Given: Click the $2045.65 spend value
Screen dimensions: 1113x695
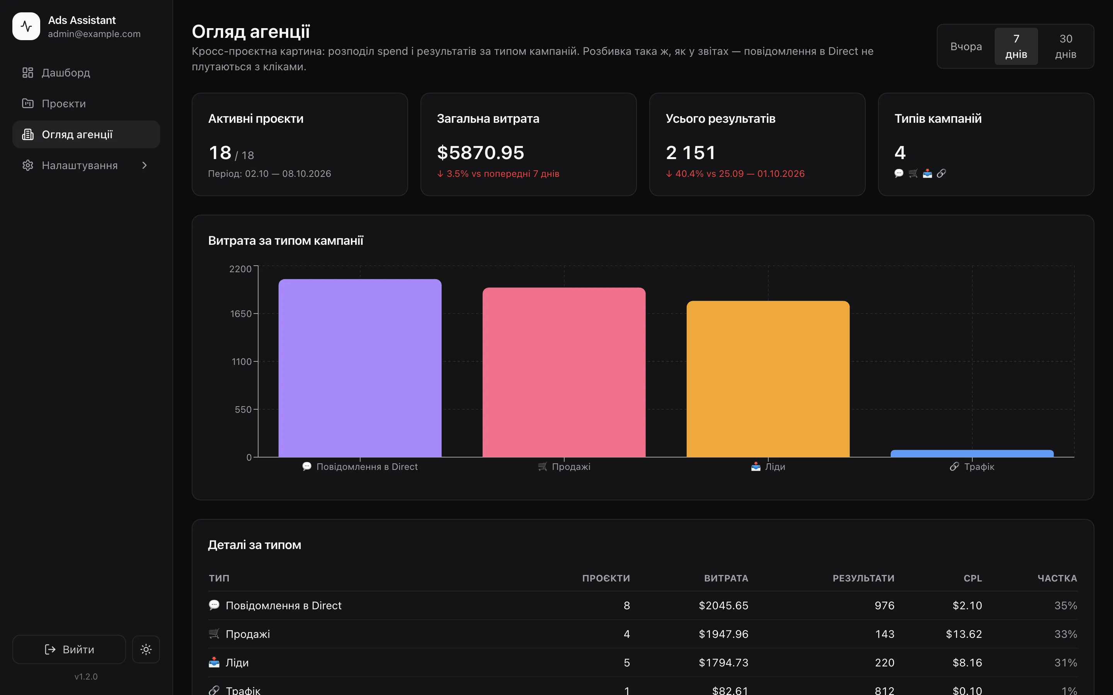Looking at the screenshot, I should 723,605.
